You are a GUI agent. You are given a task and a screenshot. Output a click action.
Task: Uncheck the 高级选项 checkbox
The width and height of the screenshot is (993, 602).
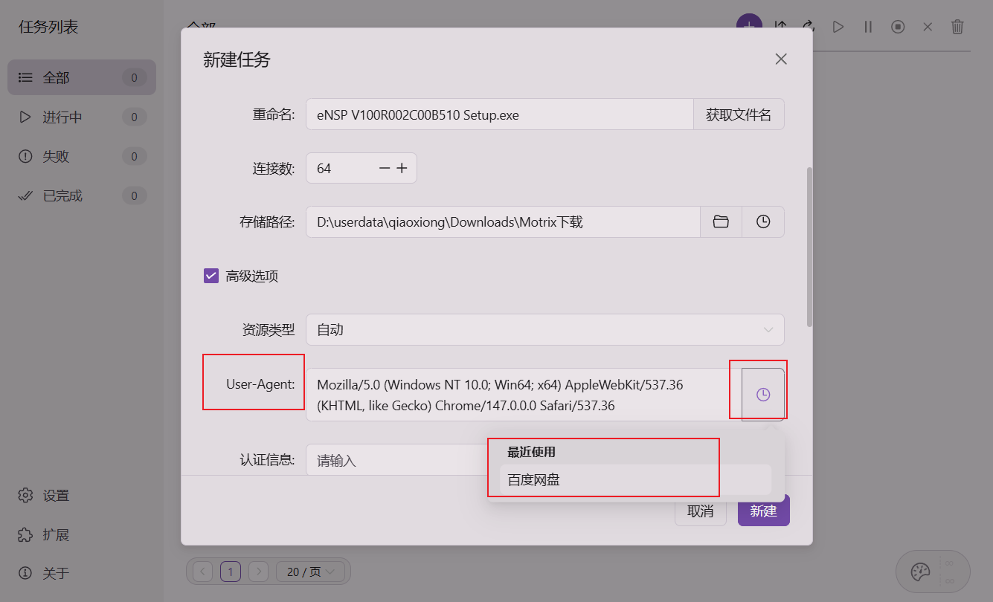click(211, 276)
